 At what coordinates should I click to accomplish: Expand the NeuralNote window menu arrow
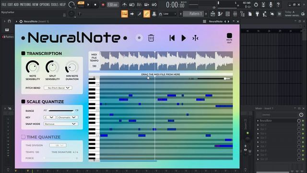tap(16, 21)
